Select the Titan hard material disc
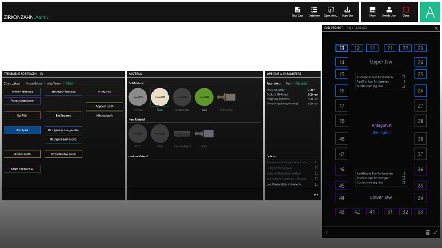The height and width of the screenshot is (248, 442). tap(160, 134)
